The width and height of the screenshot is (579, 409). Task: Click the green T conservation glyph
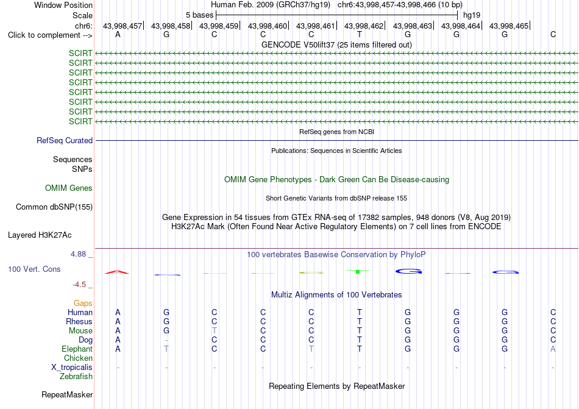[x=357, y=272]
